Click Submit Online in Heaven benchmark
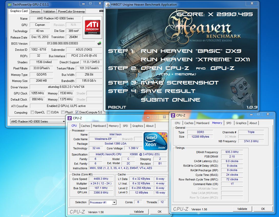This screenshot has width=279, height=217. tap(170, 100)
